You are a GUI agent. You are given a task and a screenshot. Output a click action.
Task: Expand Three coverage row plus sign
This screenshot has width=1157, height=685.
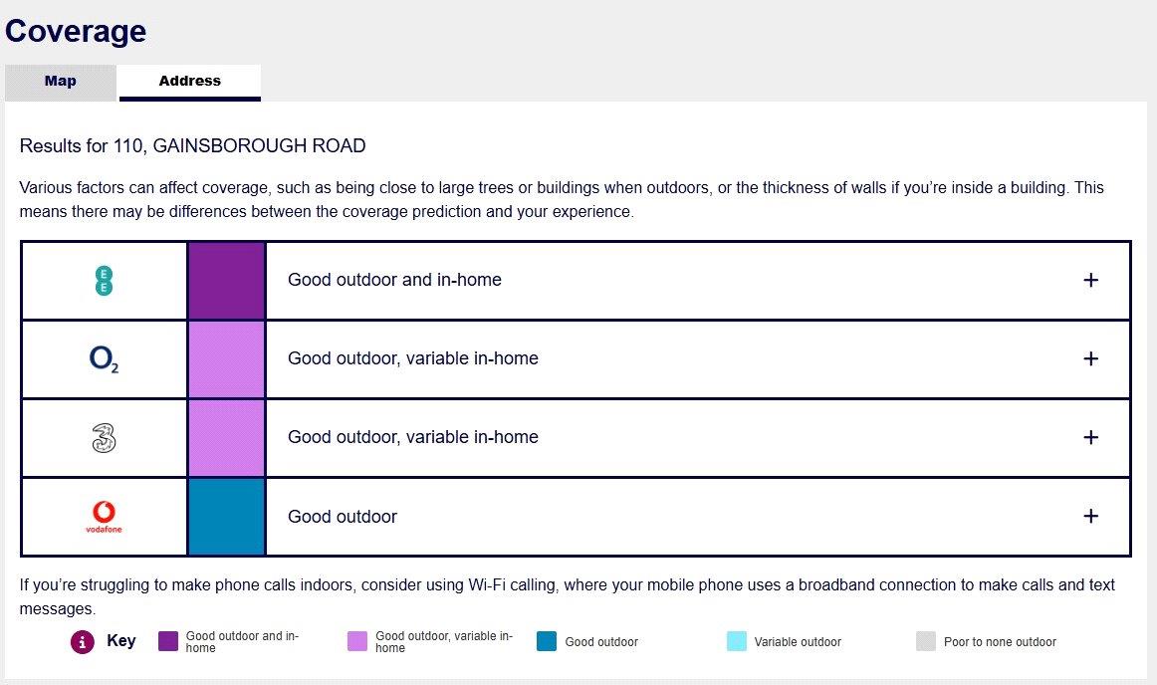coord(1090,437)
